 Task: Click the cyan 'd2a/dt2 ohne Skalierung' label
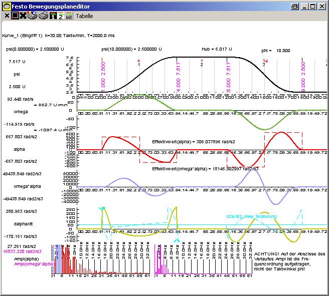(251, 216)
